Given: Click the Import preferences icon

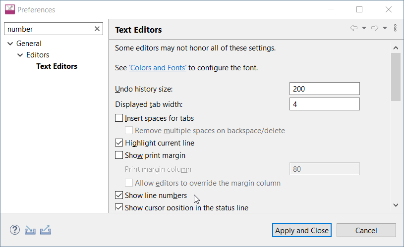Looking at the screenshot, I should [x=30, y=230].
